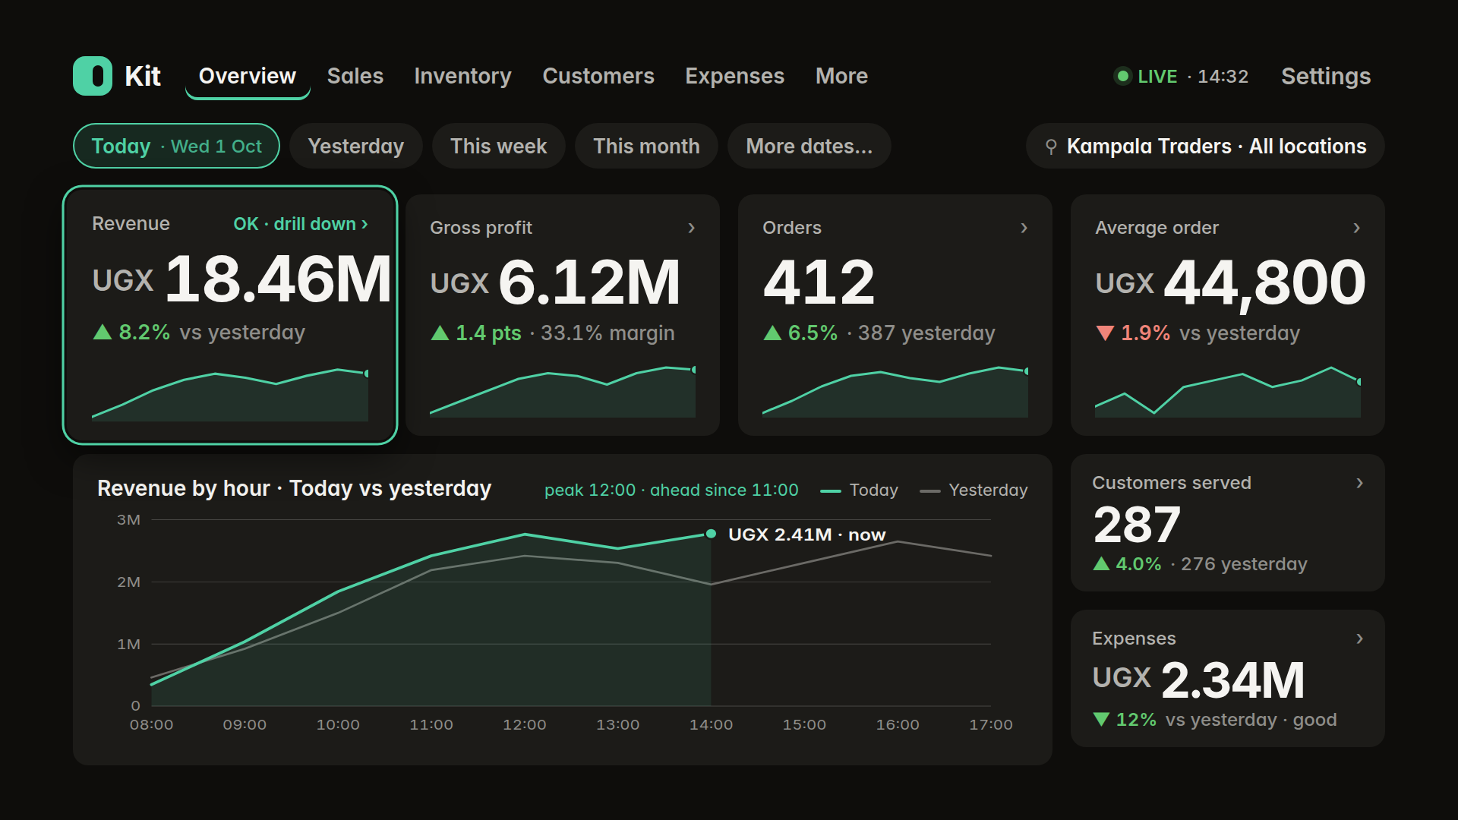Click the green LIVE status indicator dot
Viewport: 1458px width, 820px height.
coord(1122,76)
